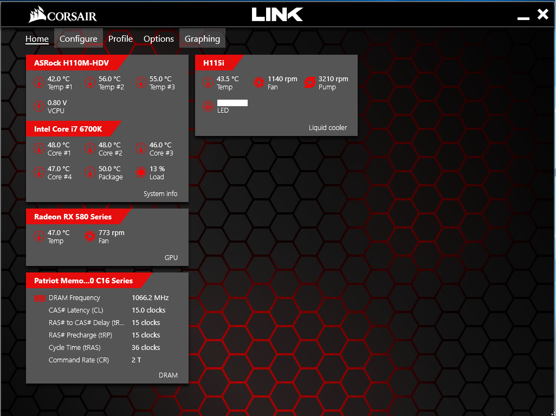
Task: Click the 1140 rpm Fan reading
Action: point(282,79)
